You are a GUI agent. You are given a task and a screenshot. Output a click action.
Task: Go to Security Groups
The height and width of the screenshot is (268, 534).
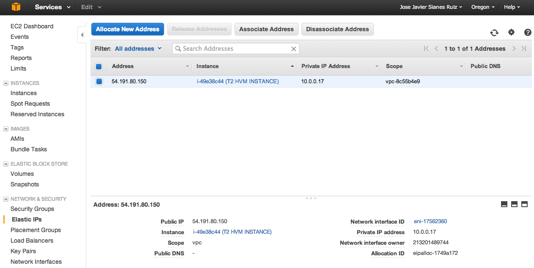32,209
